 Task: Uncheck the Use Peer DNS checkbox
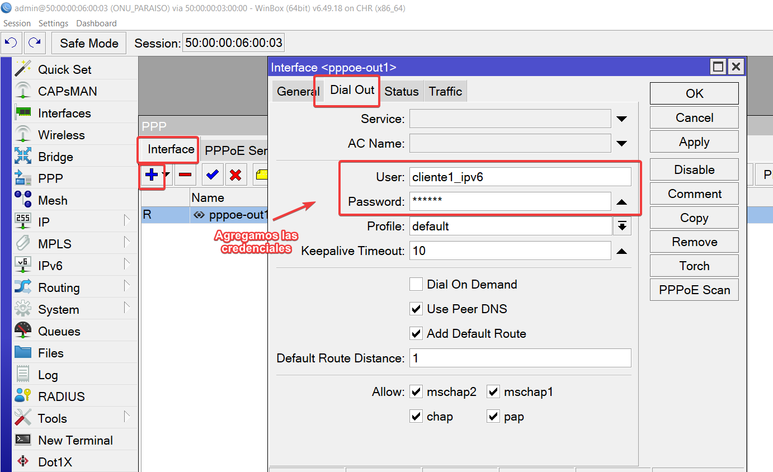(x=416, y=309)
